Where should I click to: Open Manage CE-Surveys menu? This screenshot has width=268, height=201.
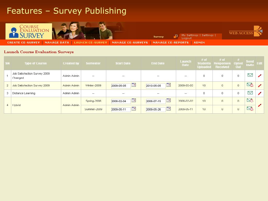click(x=130, y=43)
